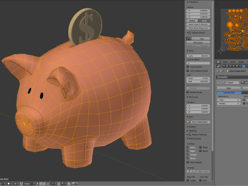Click Subdivisions Render level slider

pyautogui.click(x=229, y=103)
